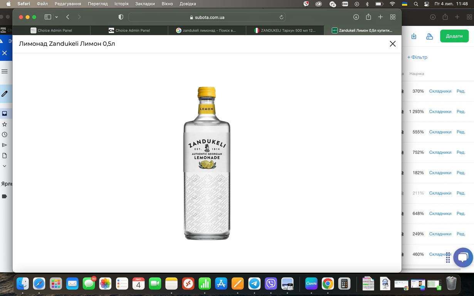Launch Telegram from the dock
Image resolution: width=474 pixels, height=296 pixels.
[x=254, y=284]
